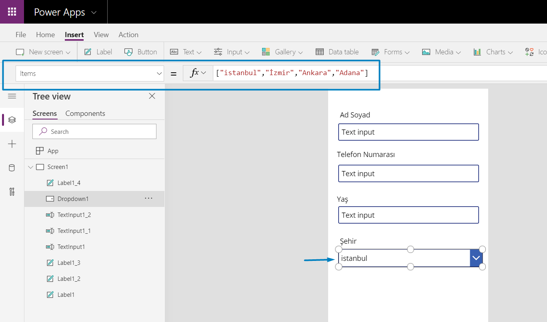
Task: Open the View tab
Action: pyautogui.click(x=101, y=35)
